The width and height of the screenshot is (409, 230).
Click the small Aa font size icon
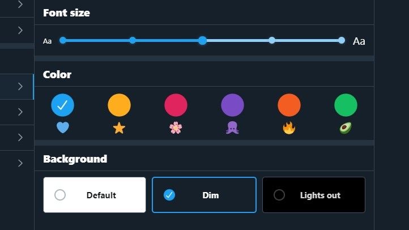click(47, 41)
